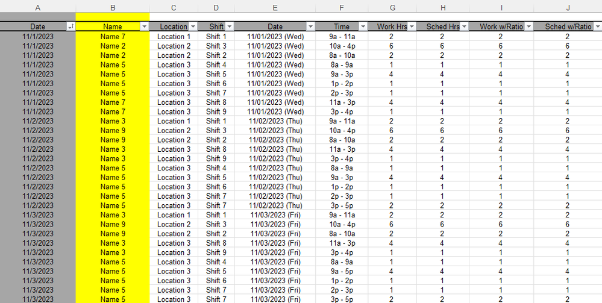Click "Name 3" in the 11/3/2023 Shift 9 row
Viewport: 602px width, 303px height.
(113, 252)
